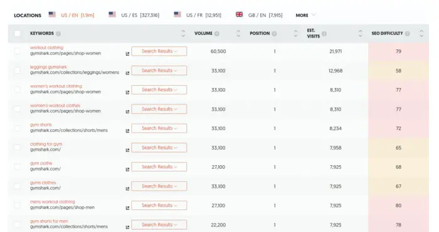439x232 pixels.
Task: Click the est. visits value 8,234
Action: (x=336, y=128)
